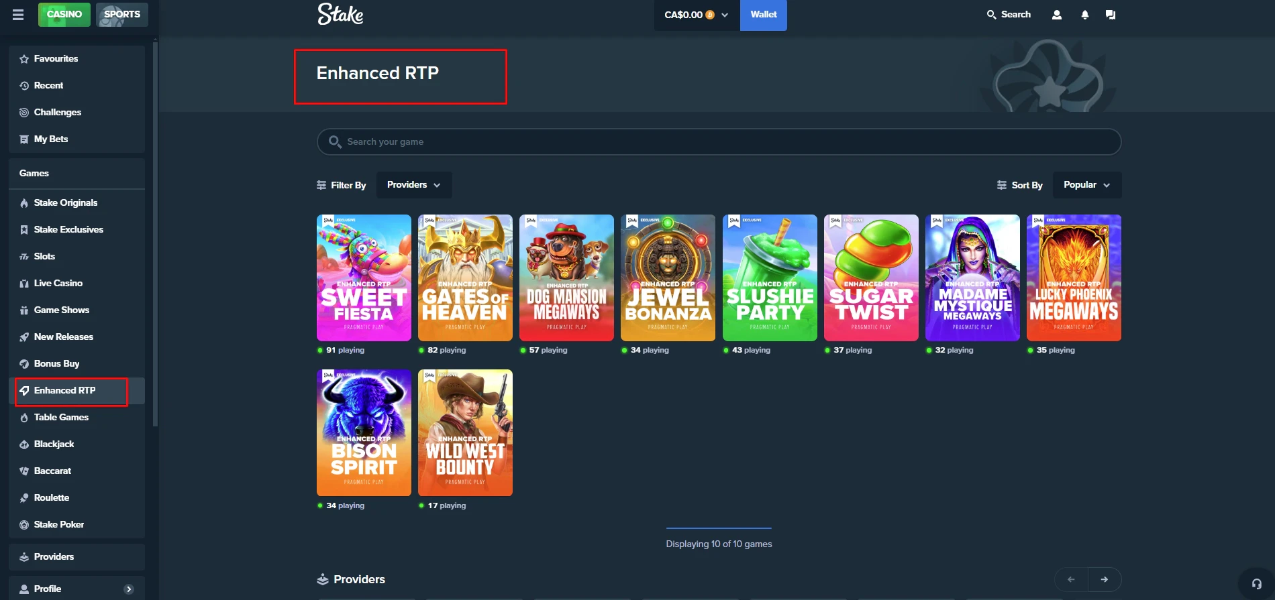Open the CA$0.00 balance dropdown
1275x600 pixels.
697,15
